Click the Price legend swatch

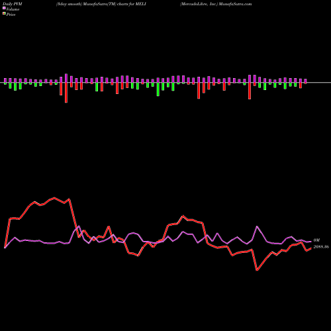point(4,14)
